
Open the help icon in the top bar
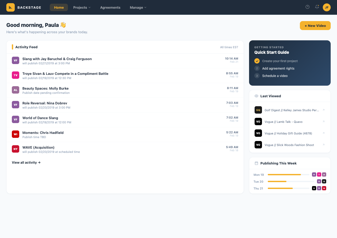pos(307,7)
